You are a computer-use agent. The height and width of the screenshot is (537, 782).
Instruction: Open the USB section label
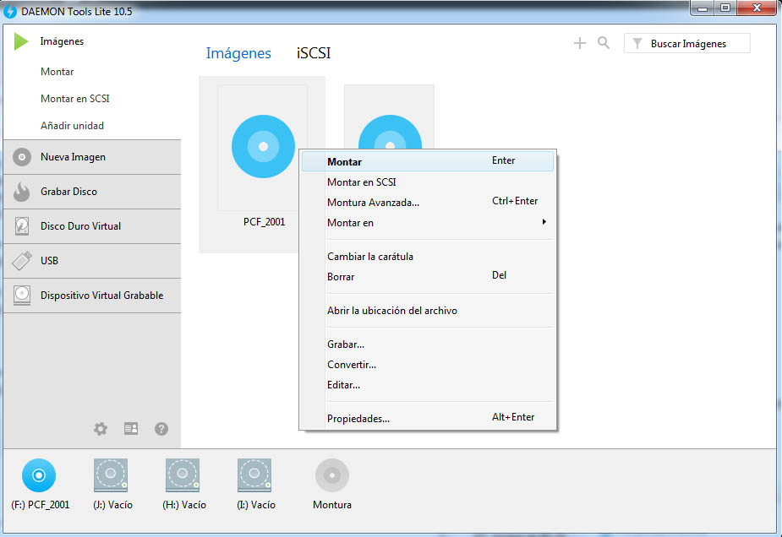coord(49,261)
